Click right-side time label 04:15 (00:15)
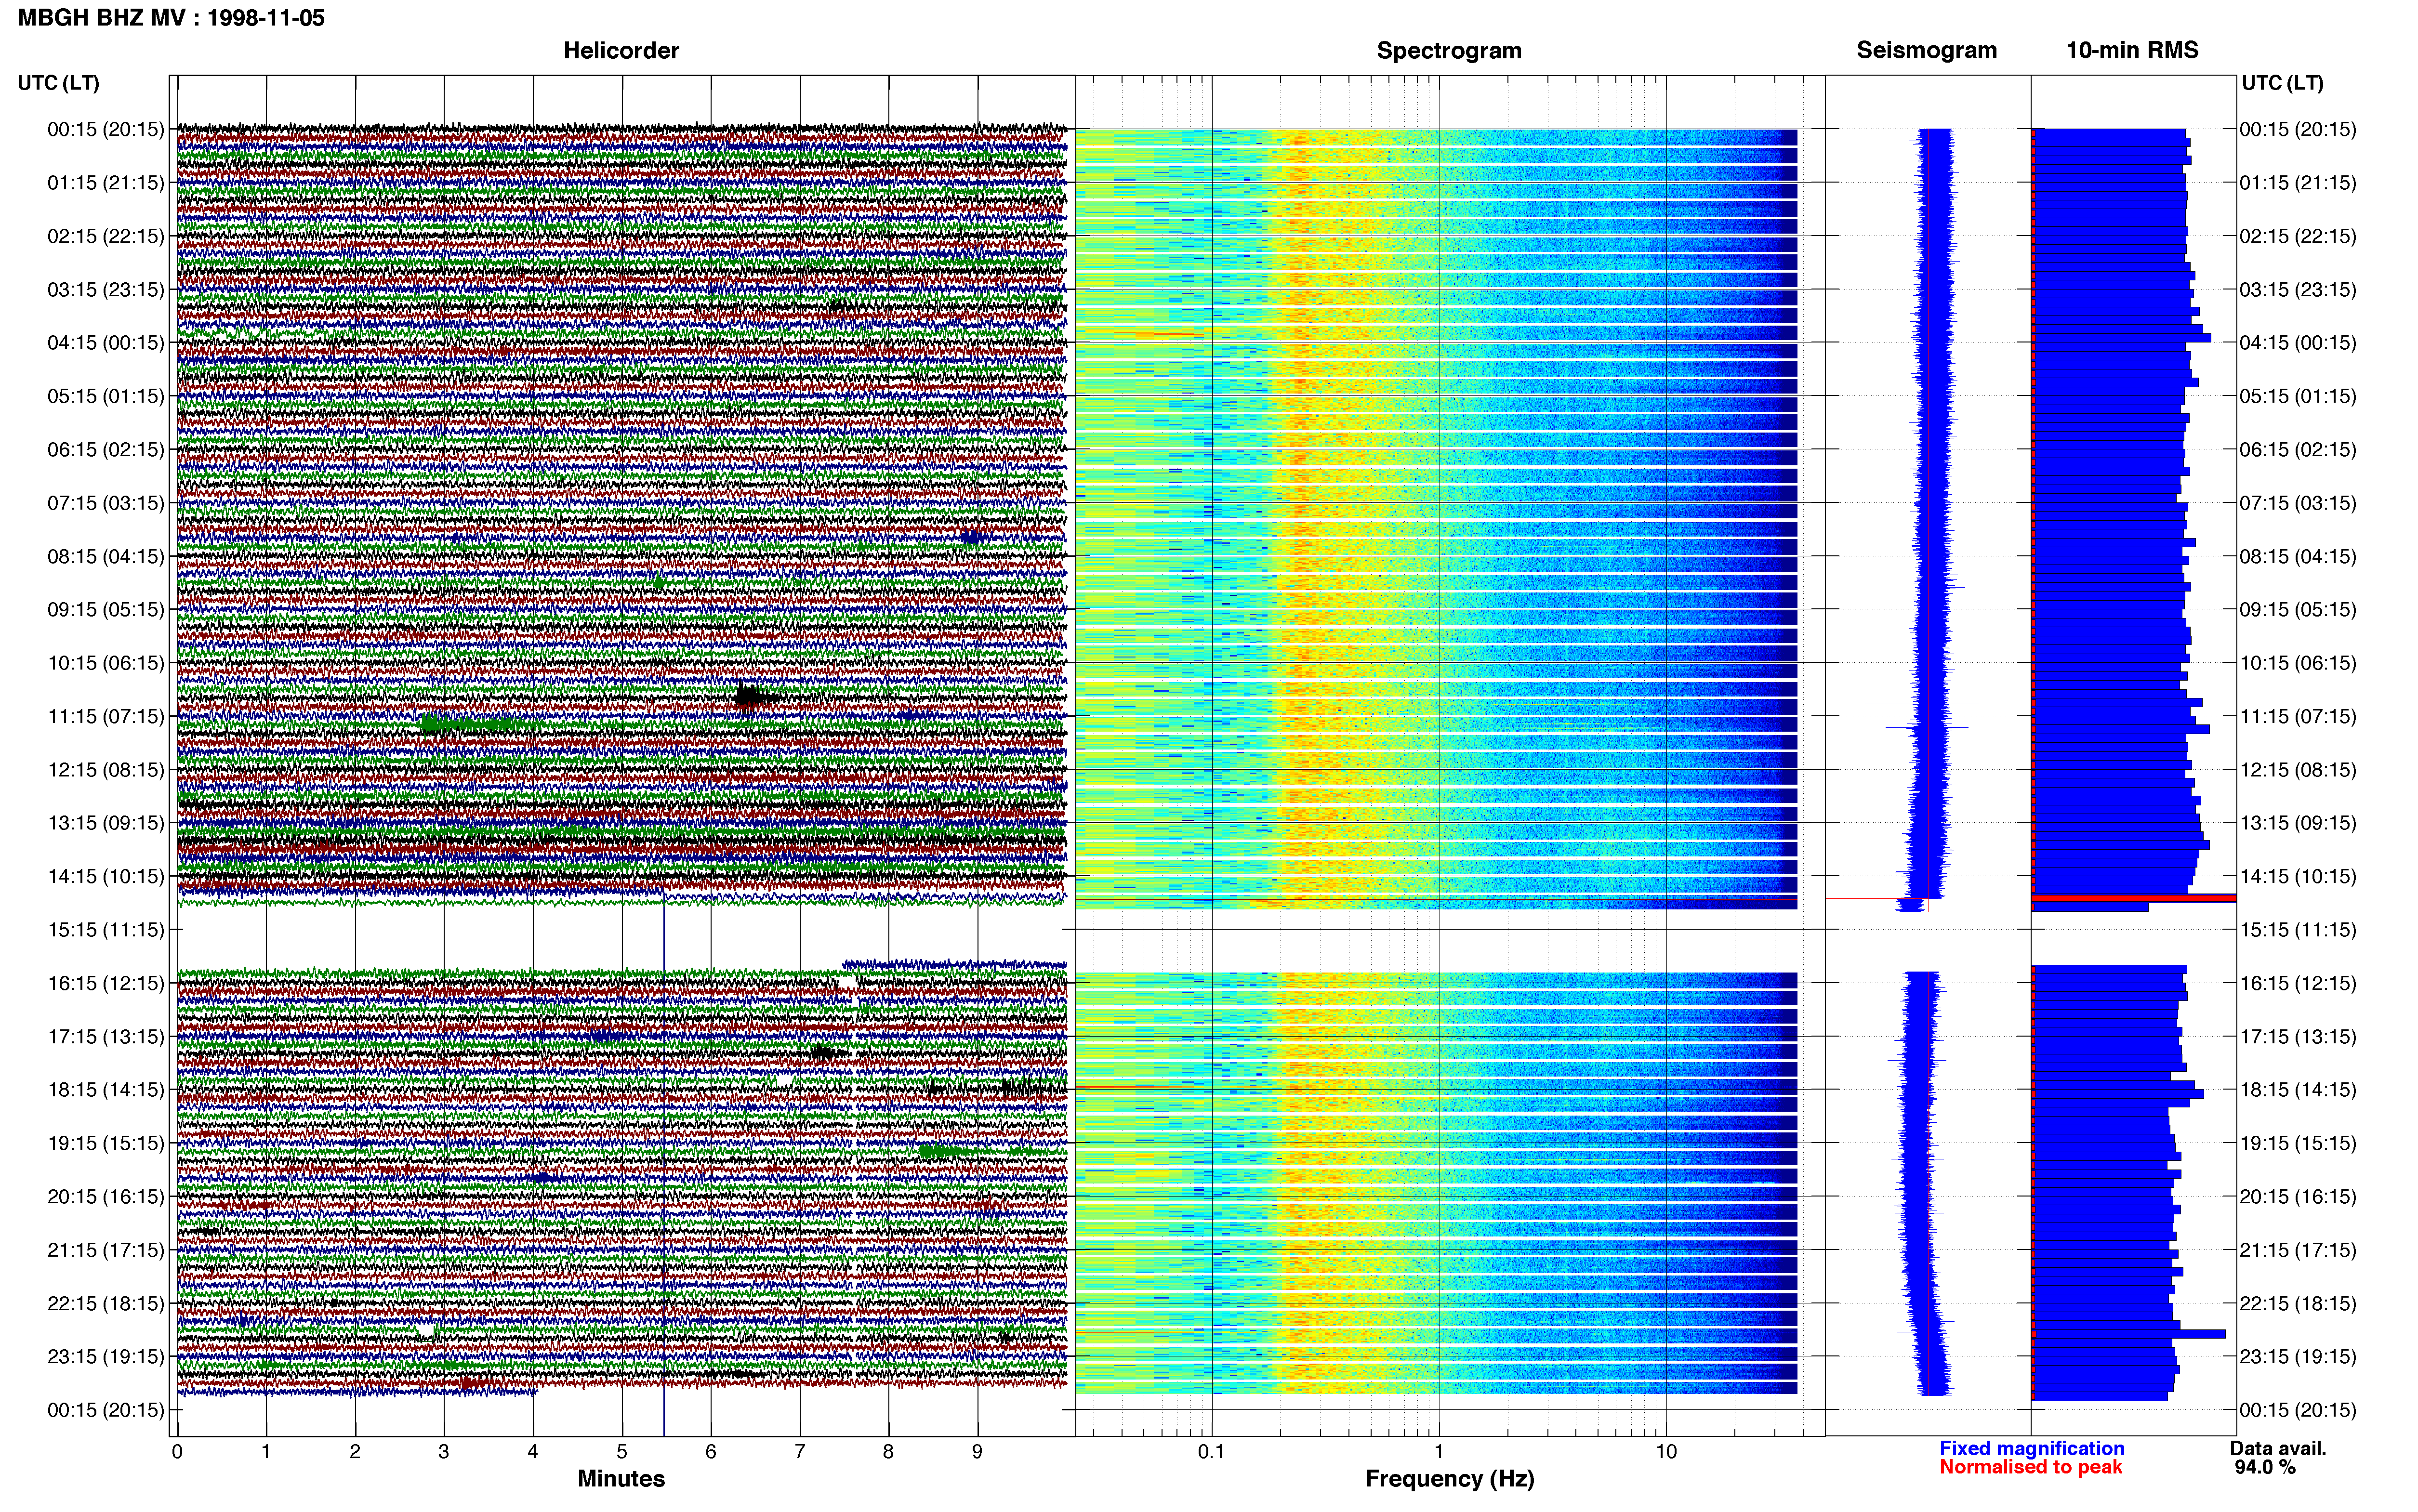 pyautogui.click(x=2297, y=343)
